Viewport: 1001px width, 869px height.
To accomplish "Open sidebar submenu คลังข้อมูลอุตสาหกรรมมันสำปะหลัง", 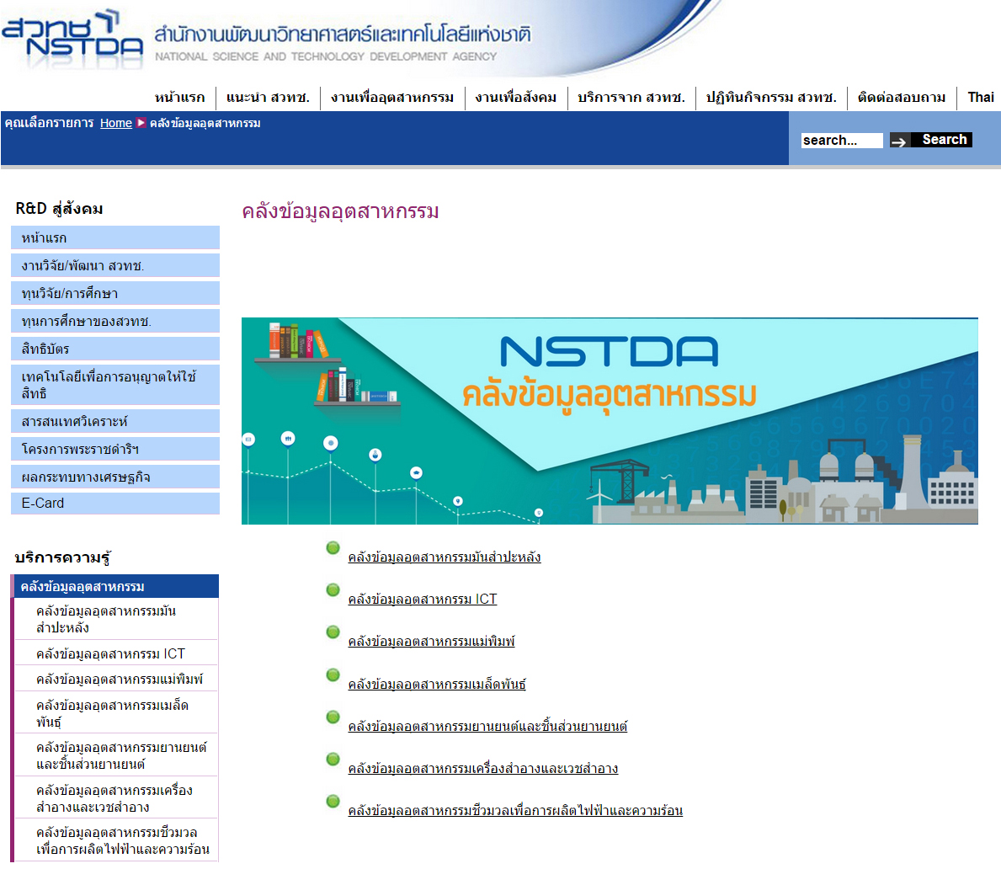I will coord(117,619).
